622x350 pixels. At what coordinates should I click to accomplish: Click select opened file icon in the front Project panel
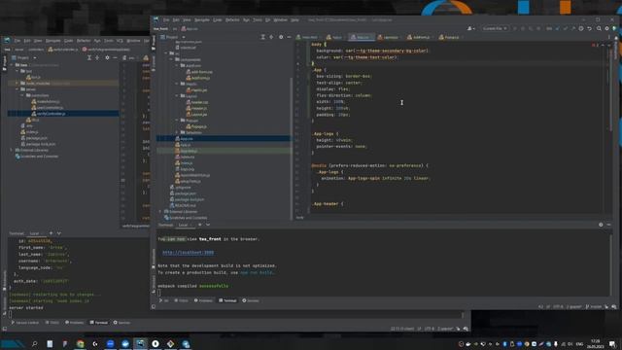[x=271, y=37]
